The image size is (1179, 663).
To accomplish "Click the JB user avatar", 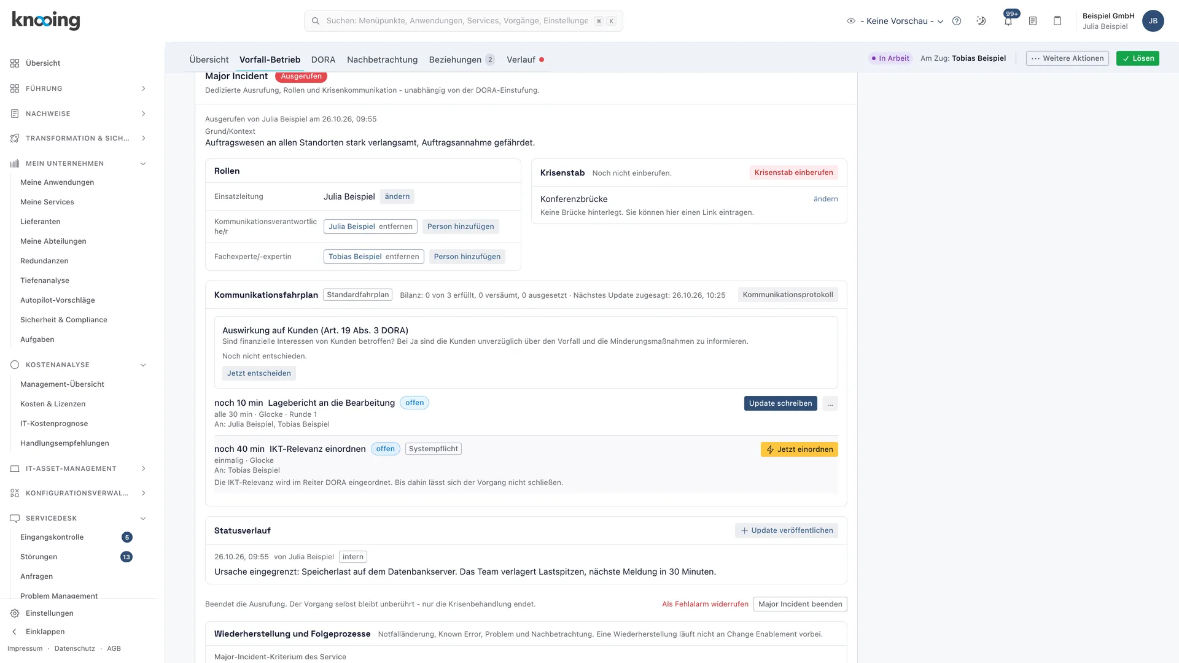I will click(1153, 21).
